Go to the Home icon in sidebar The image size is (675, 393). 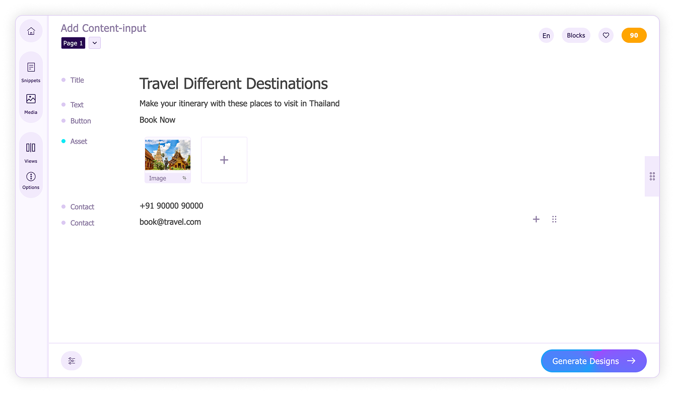(x=31, y=31)
